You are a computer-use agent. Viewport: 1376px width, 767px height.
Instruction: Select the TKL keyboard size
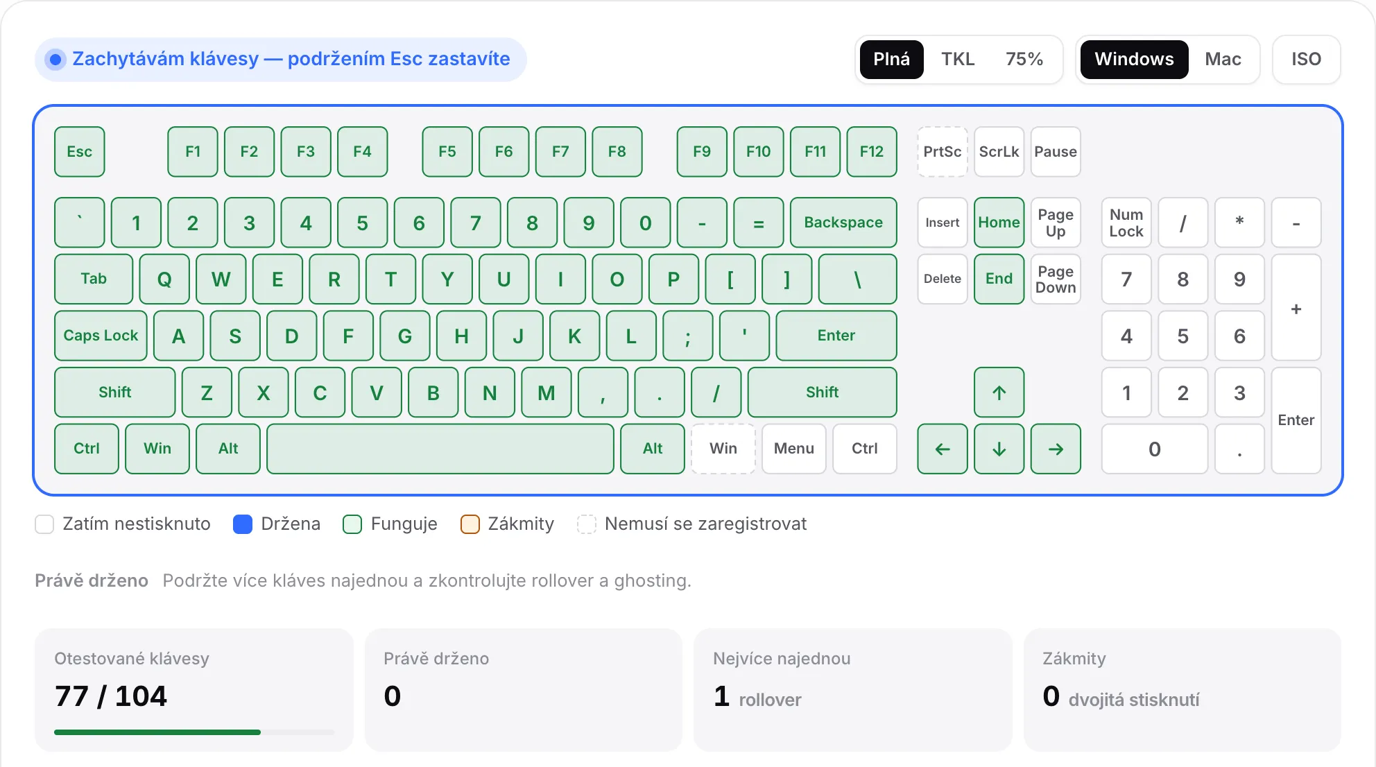(958, 60)
